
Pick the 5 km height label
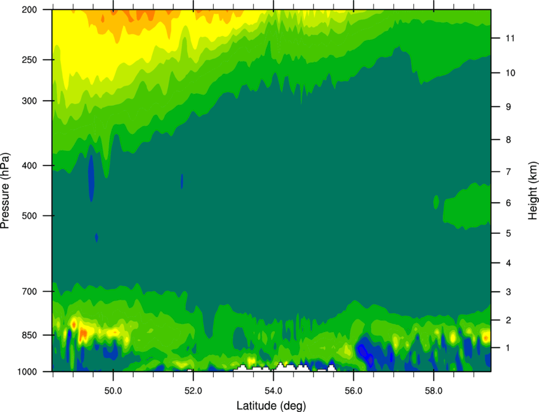click(509, 233)
